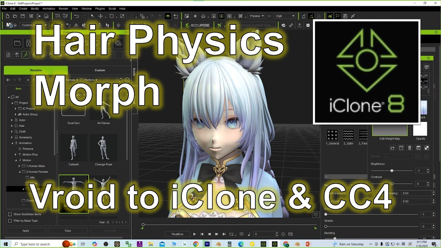
Task: Click the Home view icon
Action: pyautogui.click(x=203, y=16)
